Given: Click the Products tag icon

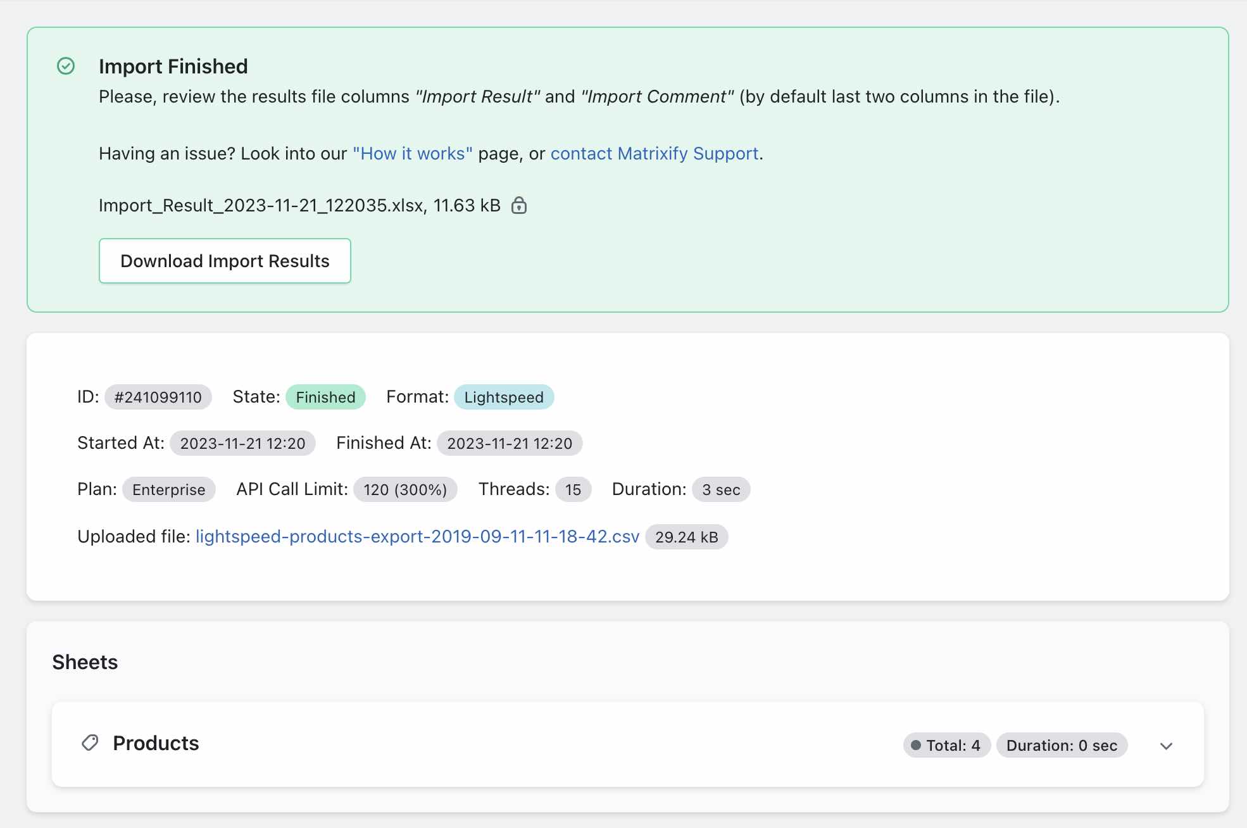Looking at the screenshot, I should tap(90, 743).
